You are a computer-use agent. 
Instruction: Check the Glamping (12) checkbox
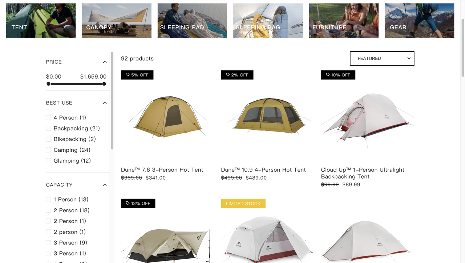(x=48, y=160)
